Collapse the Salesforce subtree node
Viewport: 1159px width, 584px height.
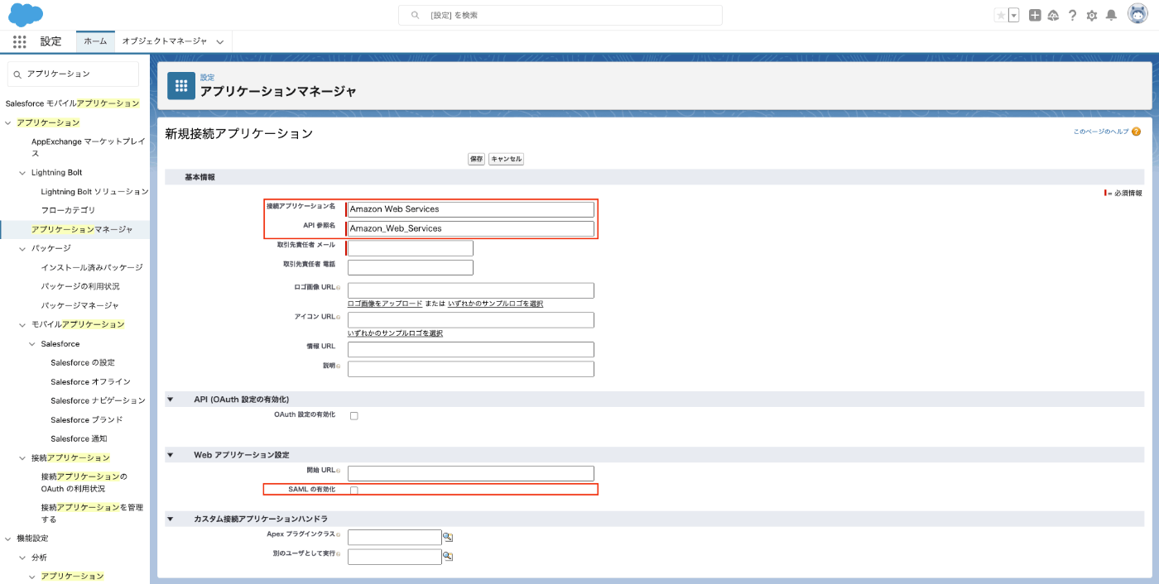32,343
